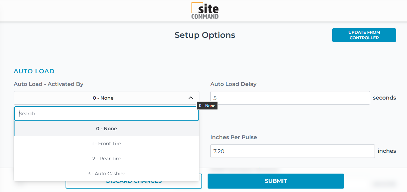
Task: Click the Setup Options page heading
Action: 205,35
